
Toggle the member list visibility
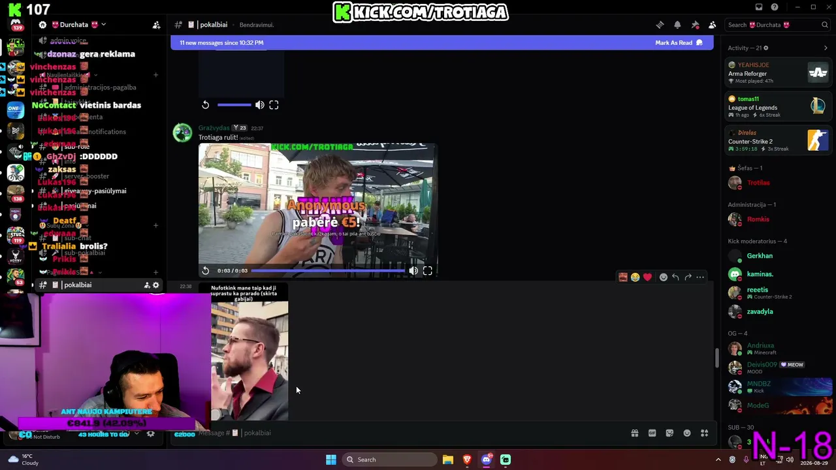coord(712,25)
